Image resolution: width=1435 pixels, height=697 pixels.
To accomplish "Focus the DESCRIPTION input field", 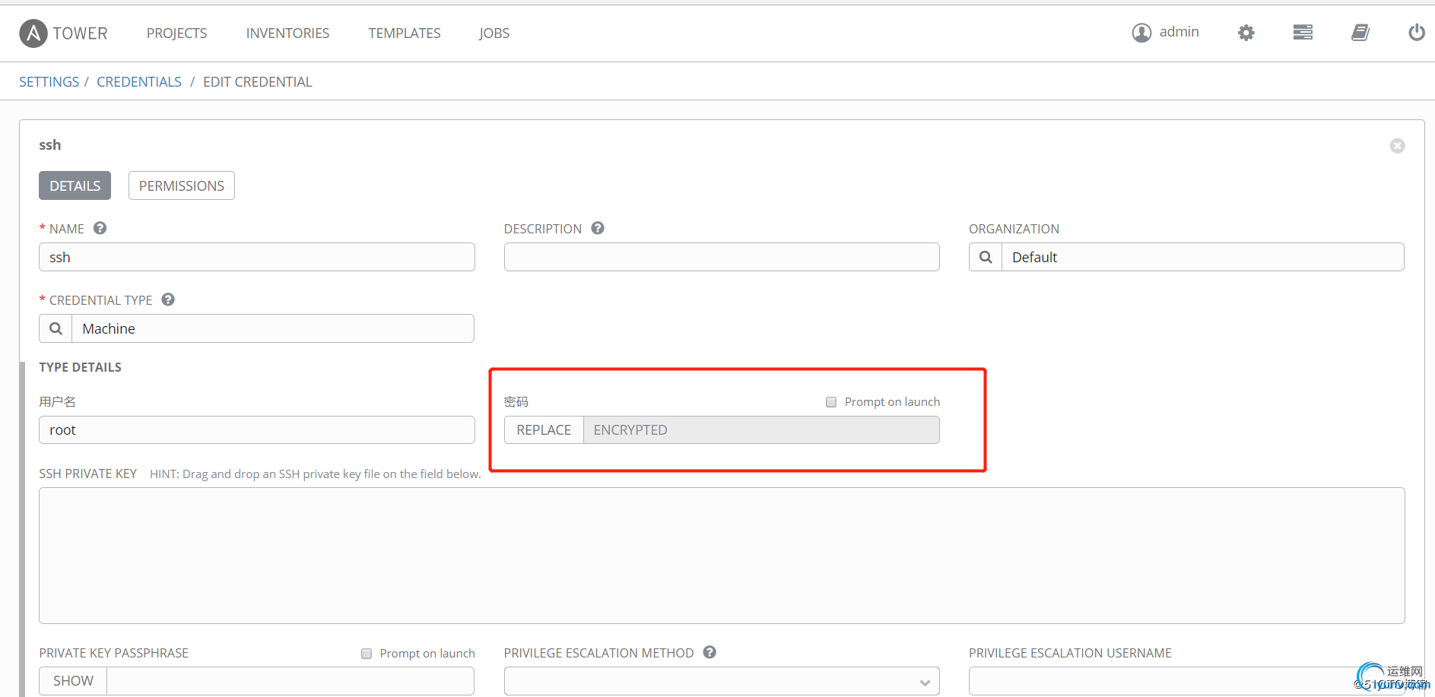I will click(x=722, y=257).
